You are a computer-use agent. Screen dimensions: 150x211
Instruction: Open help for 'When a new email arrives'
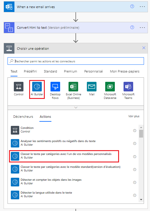click(x=132, y=6)
